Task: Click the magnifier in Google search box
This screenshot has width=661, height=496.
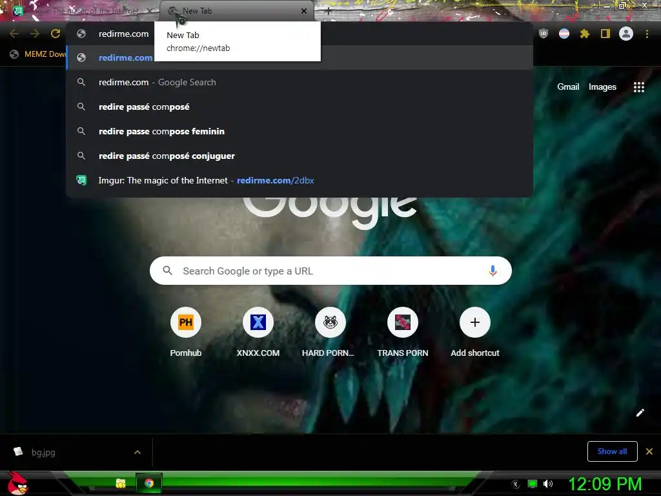Action: 167,271
